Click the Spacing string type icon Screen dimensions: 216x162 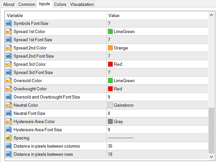coord(9,138)
